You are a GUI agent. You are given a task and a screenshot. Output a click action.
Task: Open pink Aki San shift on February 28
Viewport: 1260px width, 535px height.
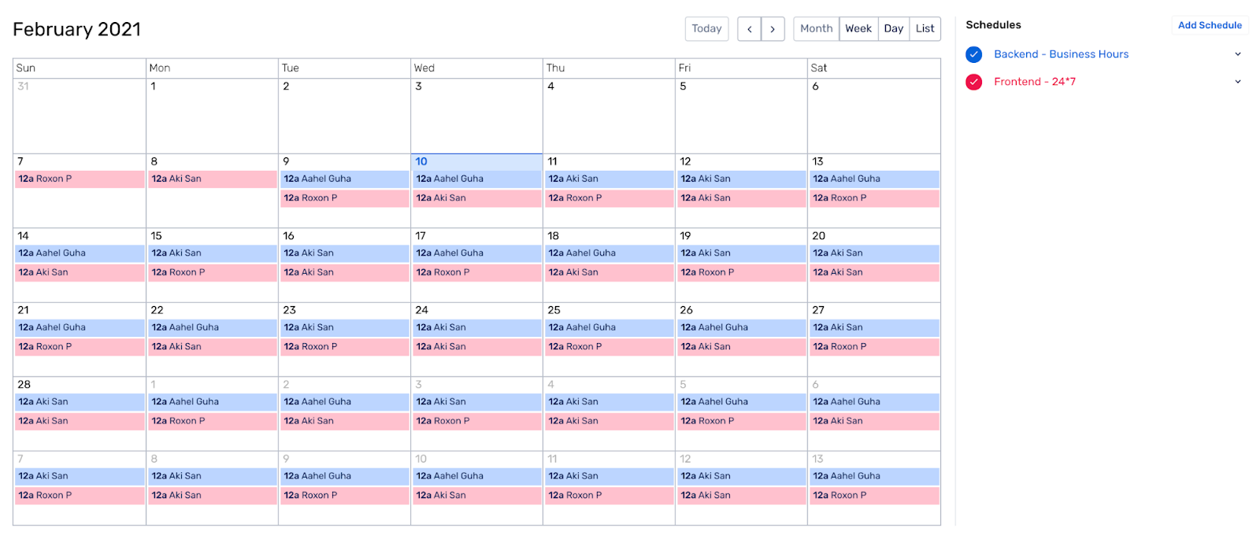click(x=80, y=421)
